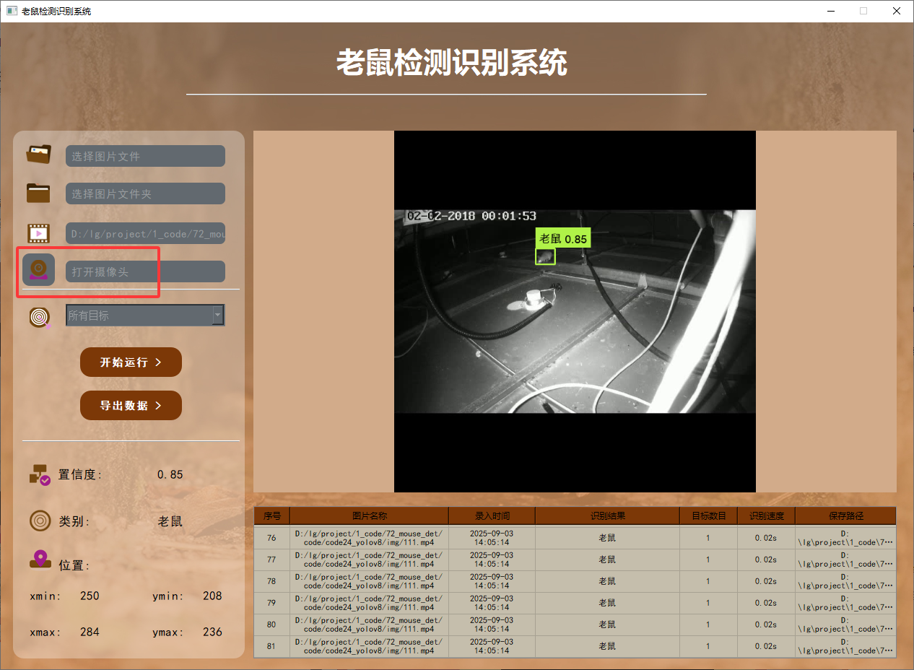Click the webcam camera icon

(x=39, y=270)
